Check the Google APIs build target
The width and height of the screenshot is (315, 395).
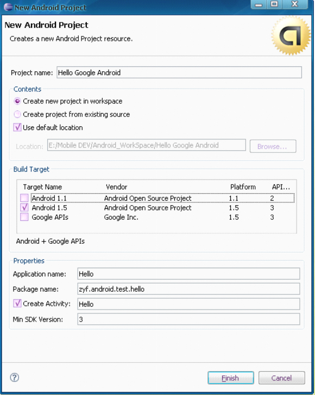[x=24, y=217]
